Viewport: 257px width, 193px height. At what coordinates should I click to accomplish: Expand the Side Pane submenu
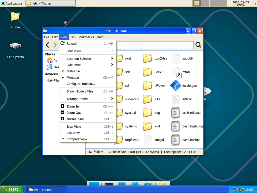[x=73, y=65]
